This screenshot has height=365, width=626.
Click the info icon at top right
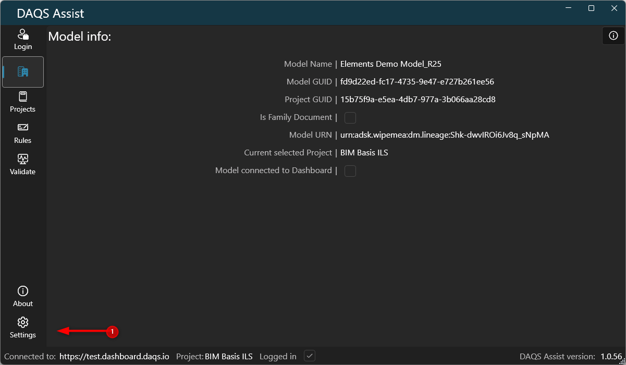613,35
